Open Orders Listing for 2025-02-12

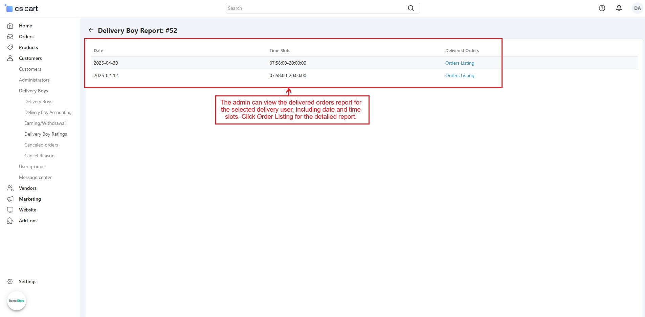point(460,75)
